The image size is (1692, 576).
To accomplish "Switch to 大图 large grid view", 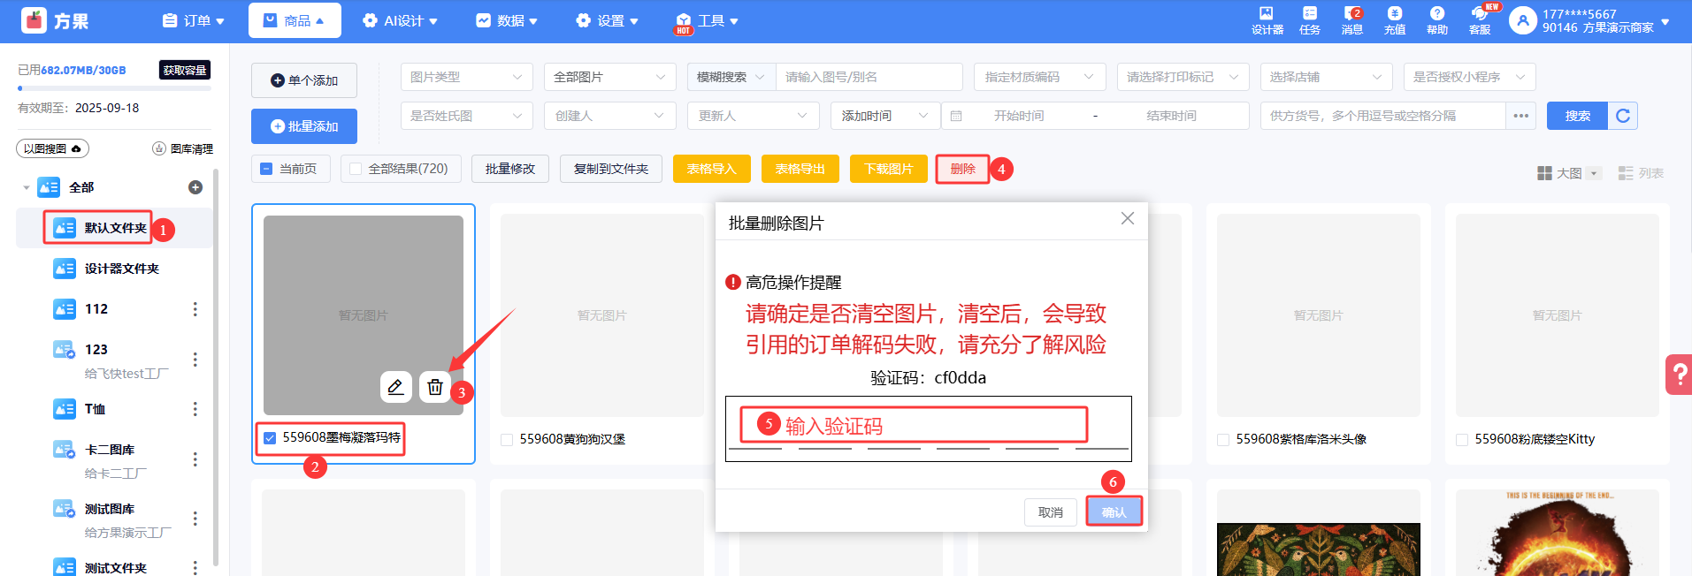I will [1568, 173].
